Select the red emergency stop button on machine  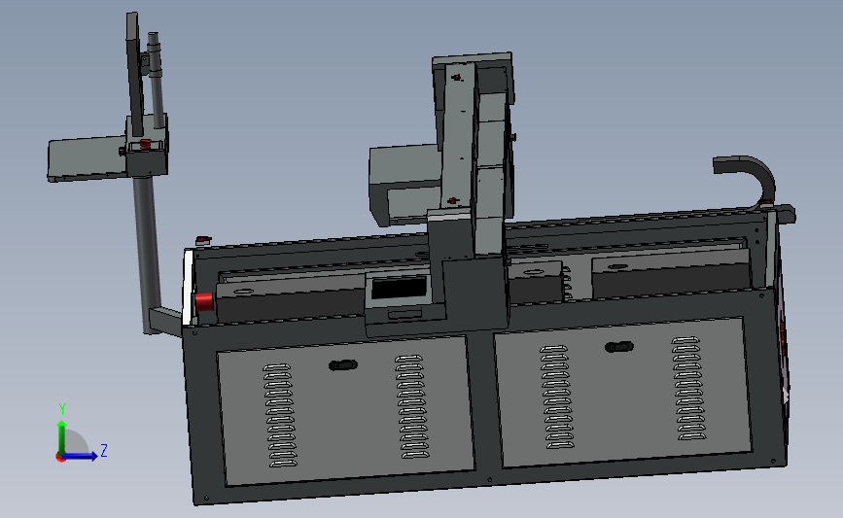204,302
